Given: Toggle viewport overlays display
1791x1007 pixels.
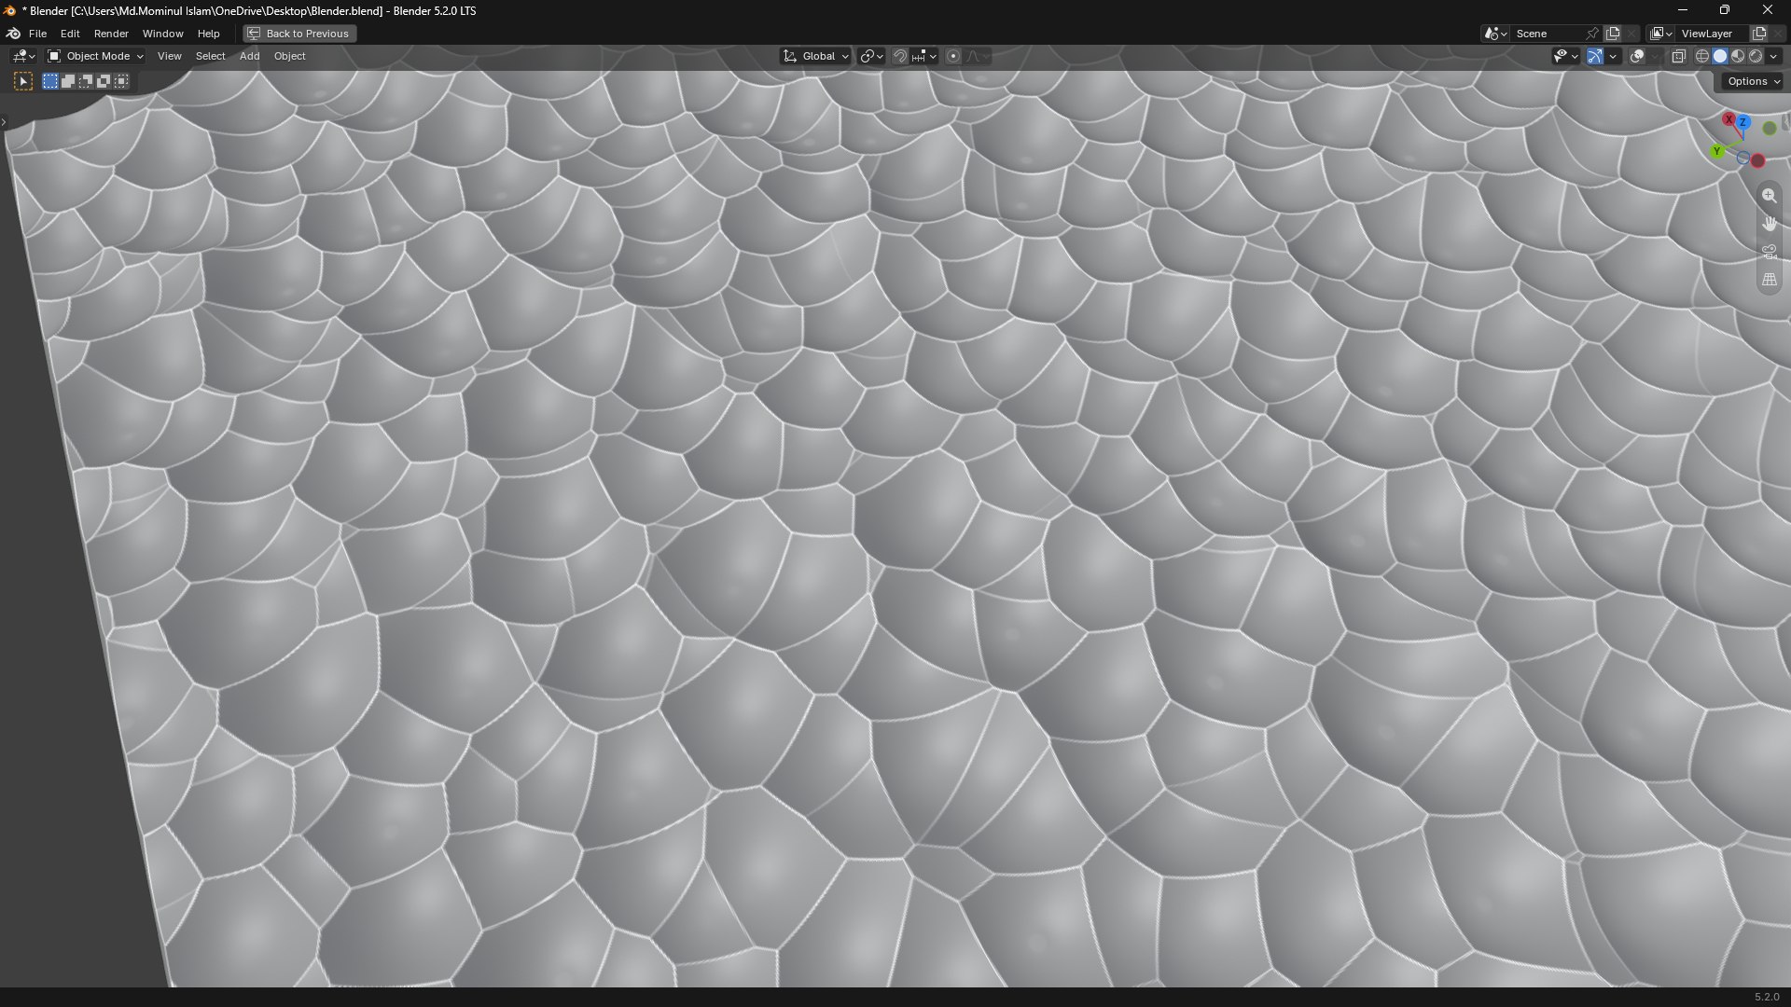Looking at the screenshot, I should tap(1637, 57).
